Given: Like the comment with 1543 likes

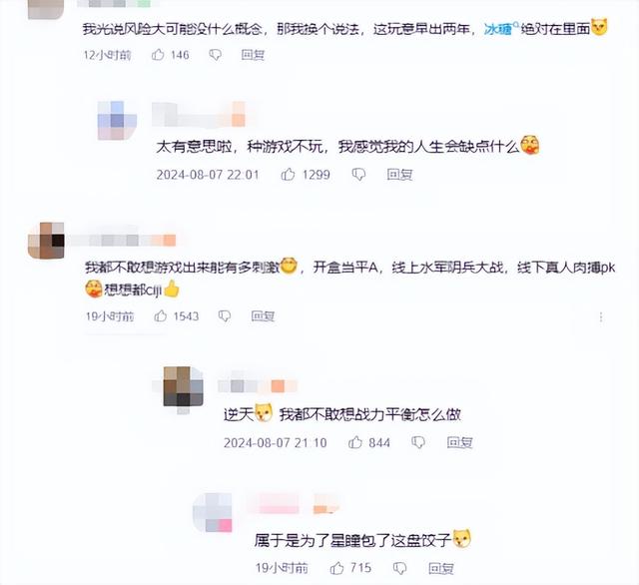Looking at the screenshot, I should [x=160, y=315].
